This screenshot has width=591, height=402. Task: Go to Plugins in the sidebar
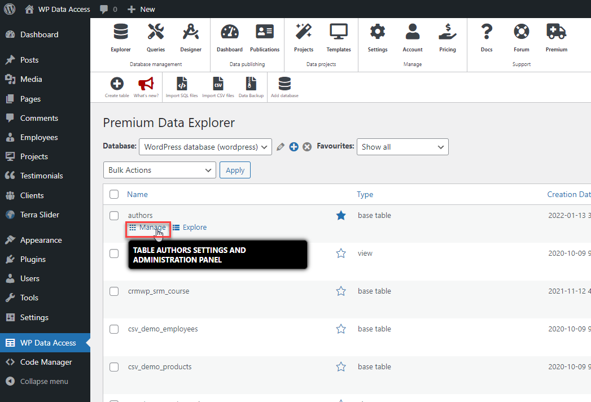point(33,259)
